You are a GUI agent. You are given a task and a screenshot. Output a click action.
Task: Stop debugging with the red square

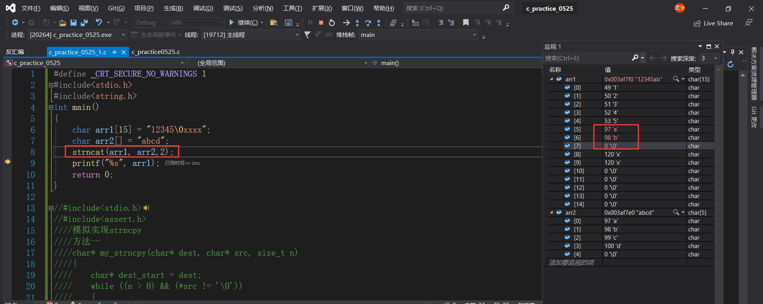[x=321, y=23]
